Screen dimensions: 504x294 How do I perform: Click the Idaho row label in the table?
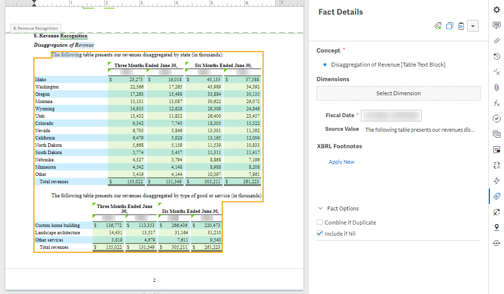41,80
